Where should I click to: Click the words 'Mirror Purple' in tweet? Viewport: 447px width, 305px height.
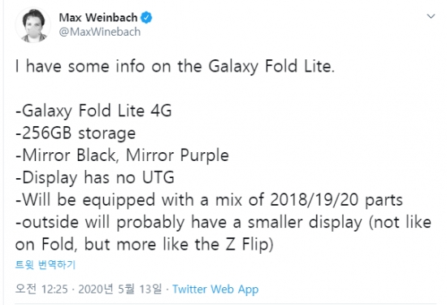(177, 155)
